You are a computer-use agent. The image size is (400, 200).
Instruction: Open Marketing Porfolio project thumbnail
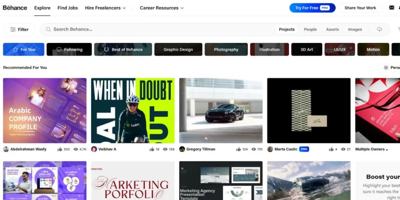[x=133, y=180]
